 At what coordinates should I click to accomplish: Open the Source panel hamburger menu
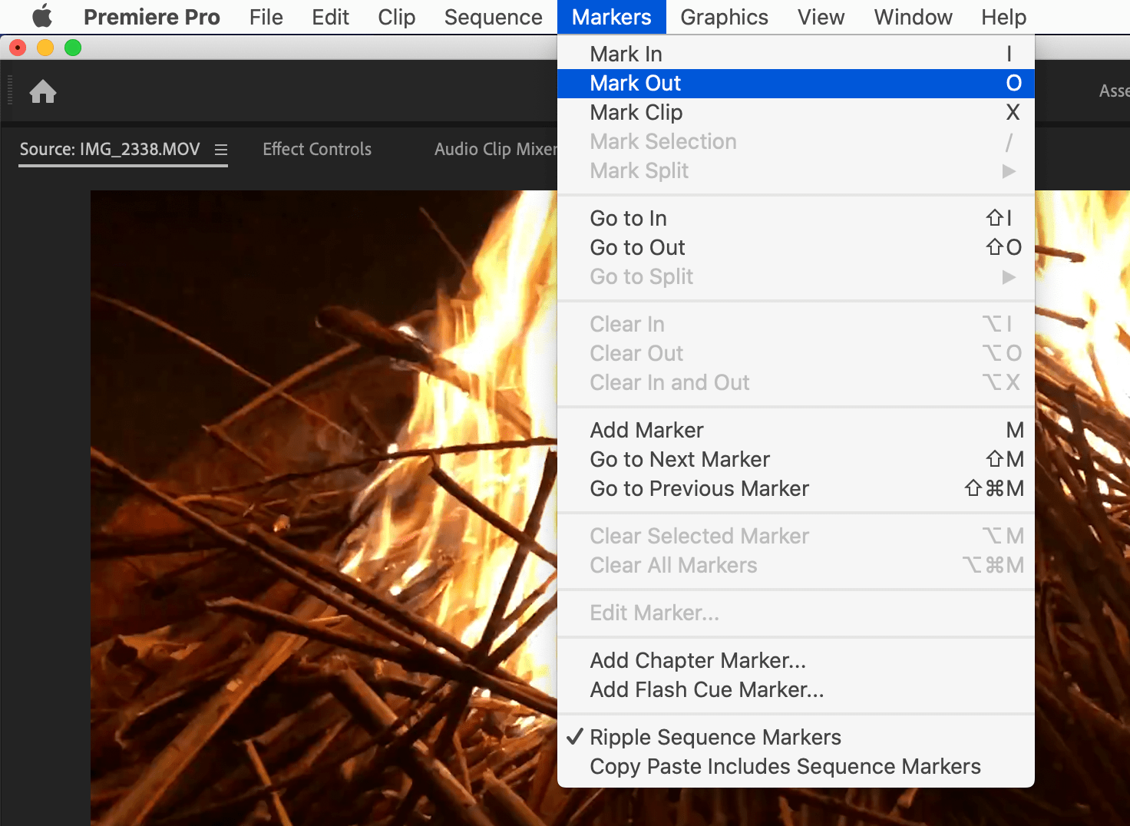(221, 150)
